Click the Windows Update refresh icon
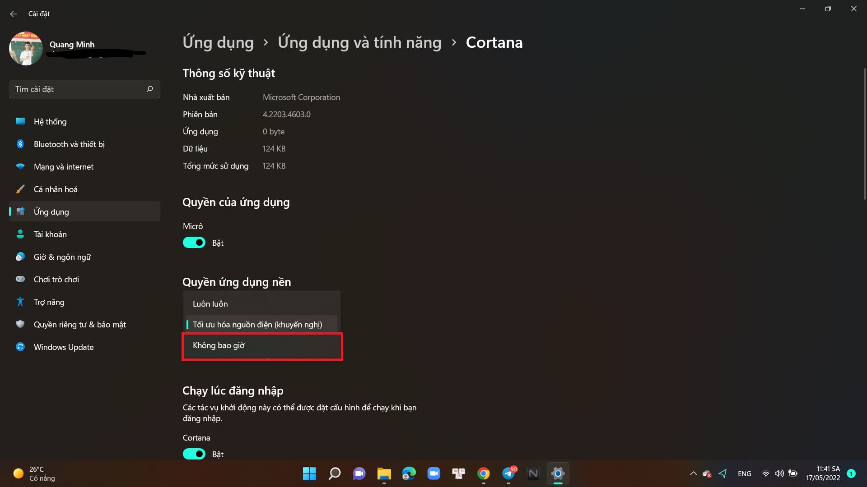The height and width of the screenshot is (487, 867). [x=20, y=347]
